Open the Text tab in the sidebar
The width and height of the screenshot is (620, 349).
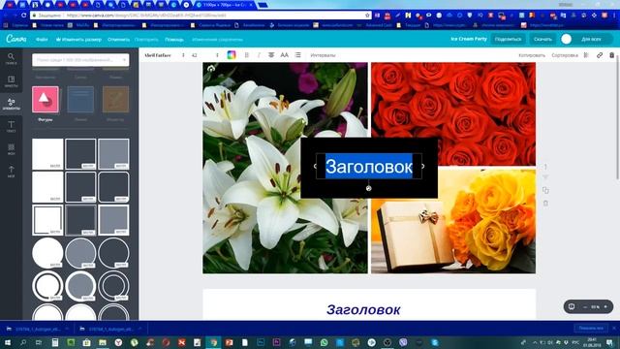click(11, 127)
